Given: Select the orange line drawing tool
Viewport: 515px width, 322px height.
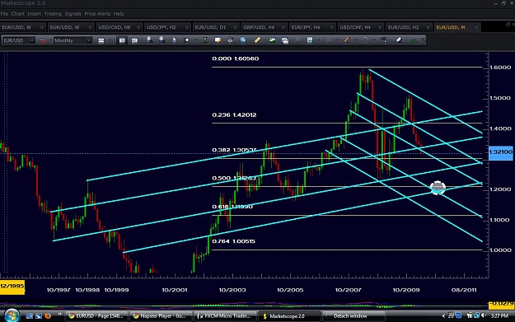Looking at the screenshot, I should coord(347,40).
